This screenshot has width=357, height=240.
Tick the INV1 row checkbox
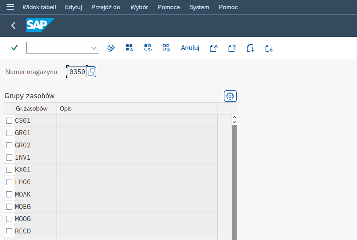tap(9, 158)
